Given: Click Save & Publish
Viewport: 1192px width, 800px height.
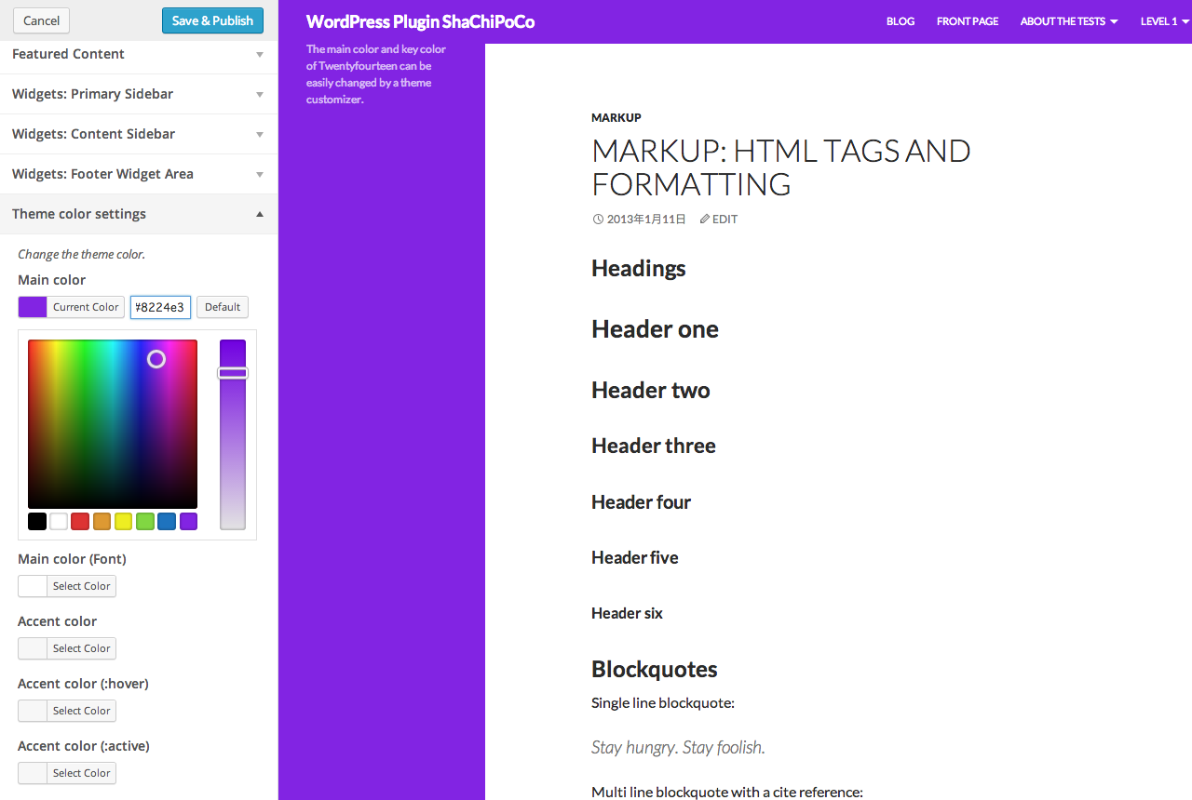Looking at the screenshot, I should pyautogui.click(x=212, y=20).
